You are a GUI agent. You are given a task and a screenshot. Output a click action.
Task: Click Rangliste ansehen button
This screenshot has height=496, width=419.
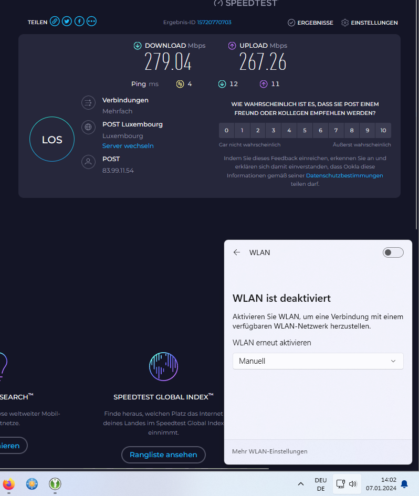coord(164,455)
